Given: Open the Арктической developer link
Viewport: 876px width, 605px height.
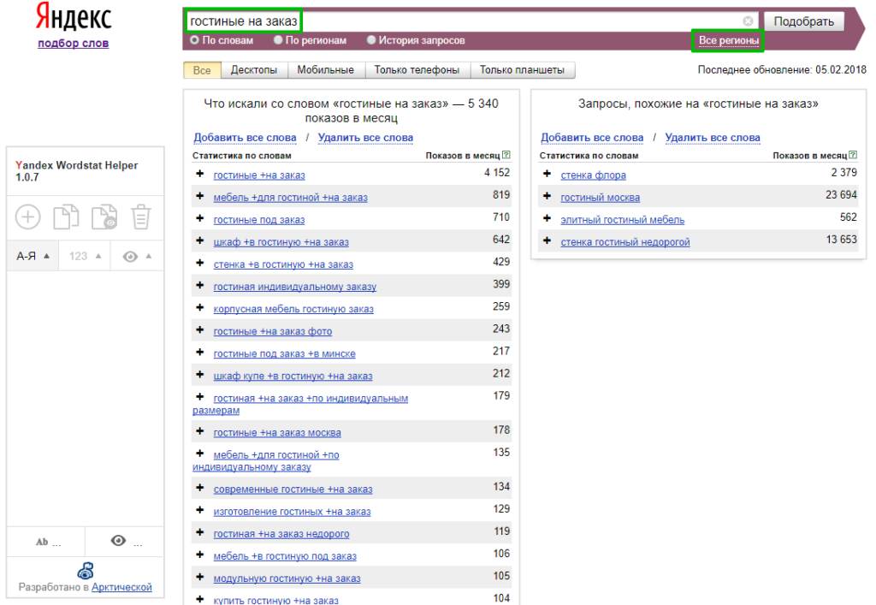Looking at the screenshot, I should [121, 587].
